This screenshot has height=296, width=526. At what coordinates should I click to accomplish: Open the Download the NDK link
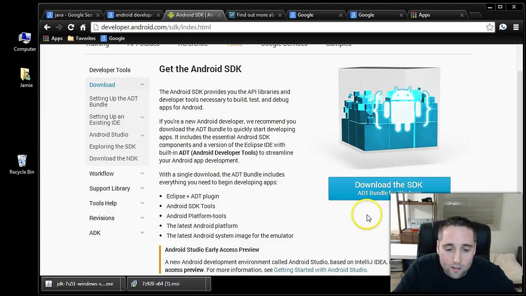(x=113, y=158)
